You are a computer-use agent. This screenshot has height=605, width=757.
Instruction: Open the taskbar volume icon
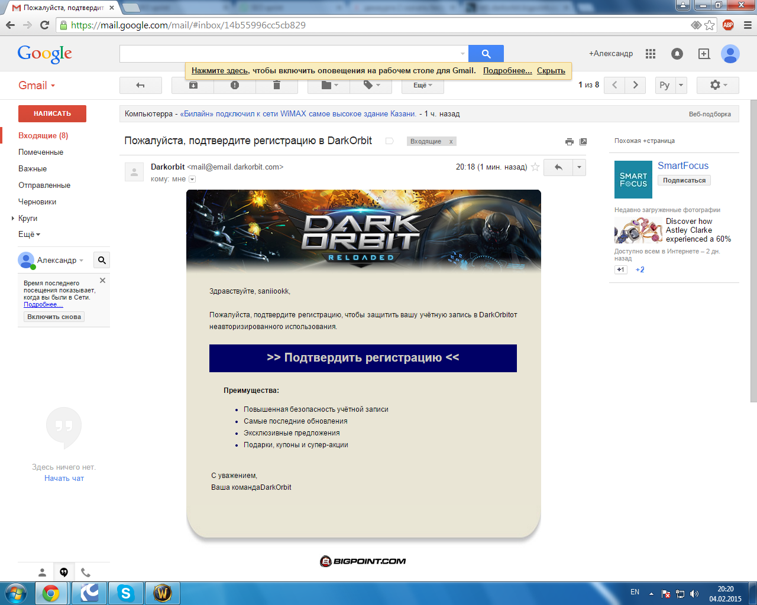coord(694,594)
